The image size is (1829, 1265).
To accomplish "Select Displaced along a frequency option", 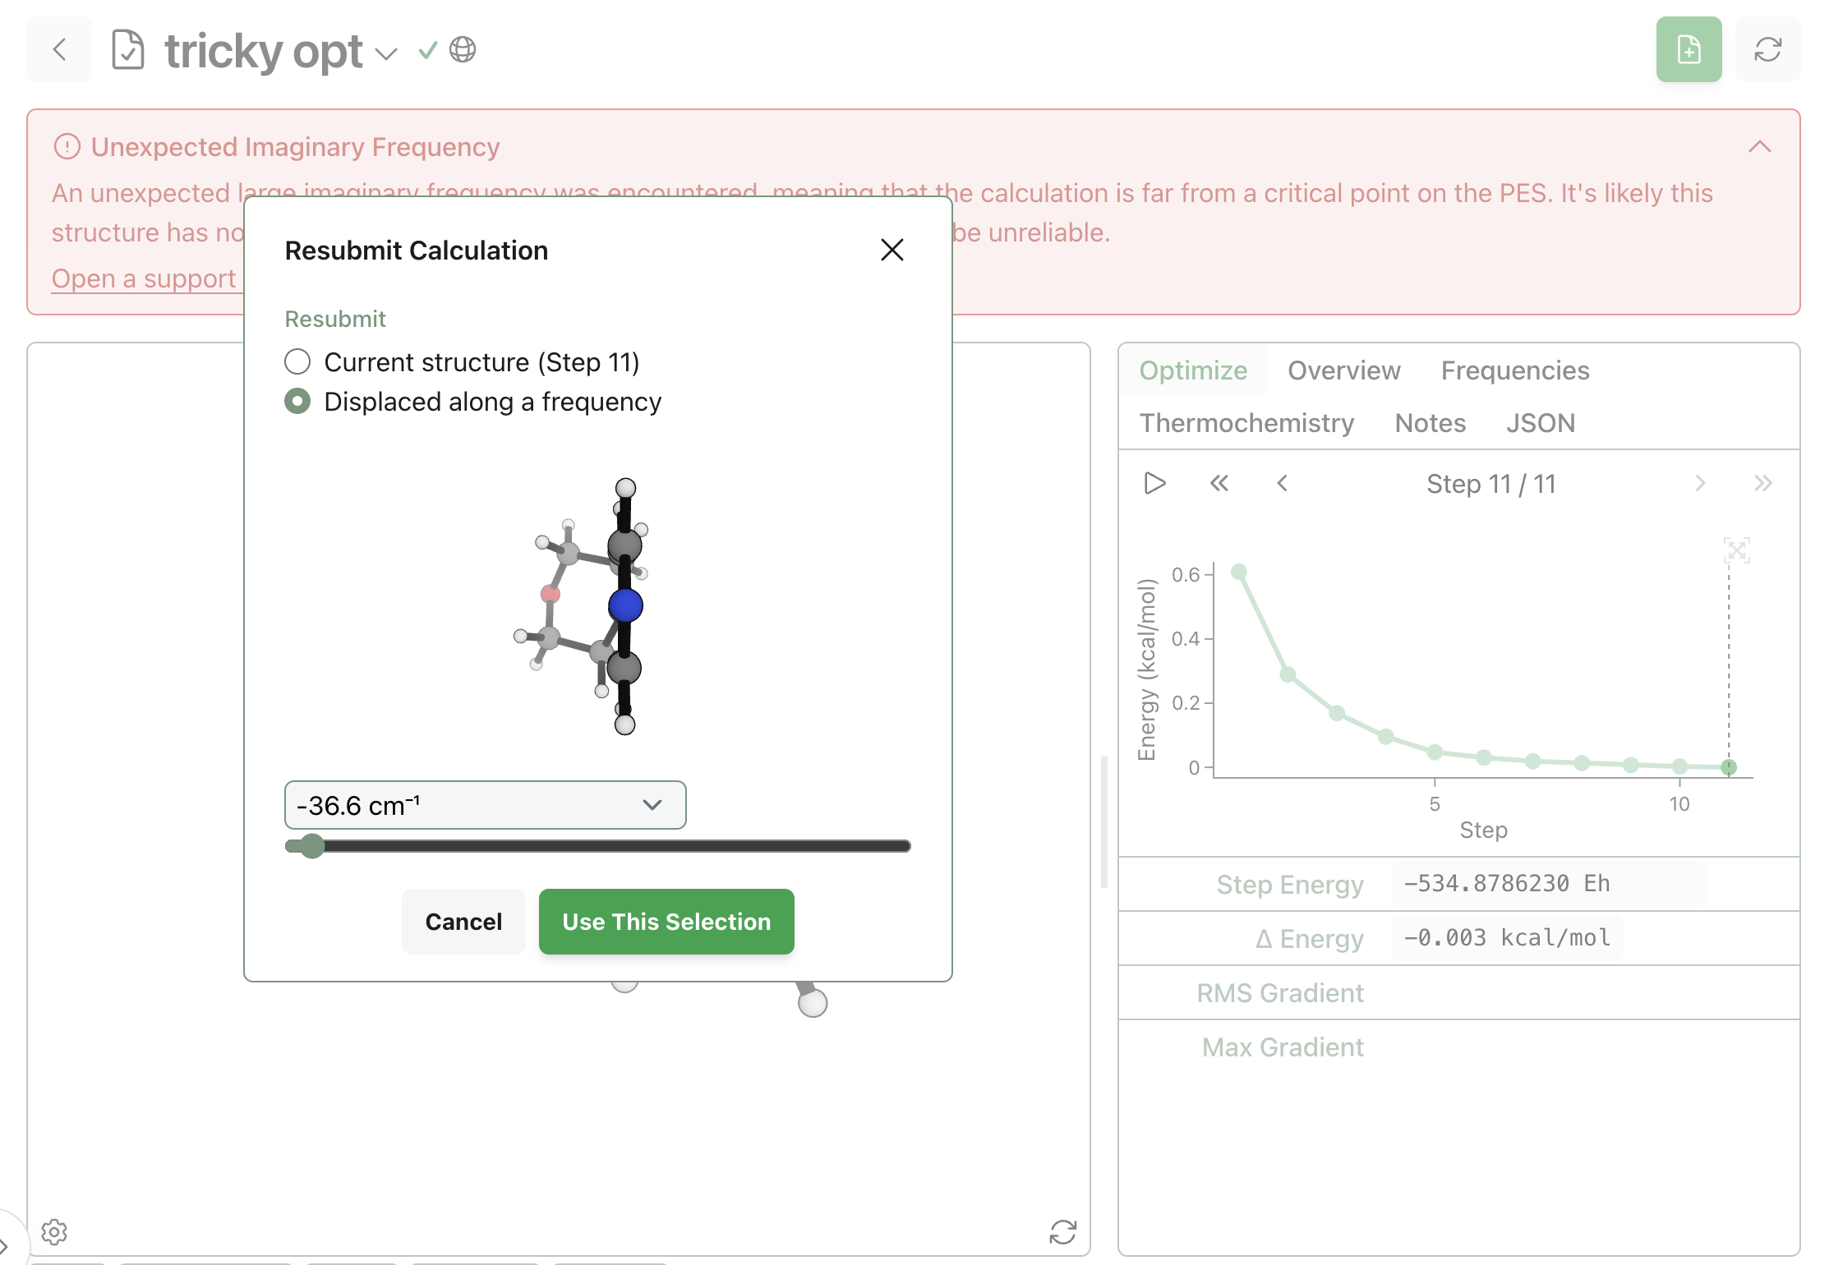I will tap(297, 402).
